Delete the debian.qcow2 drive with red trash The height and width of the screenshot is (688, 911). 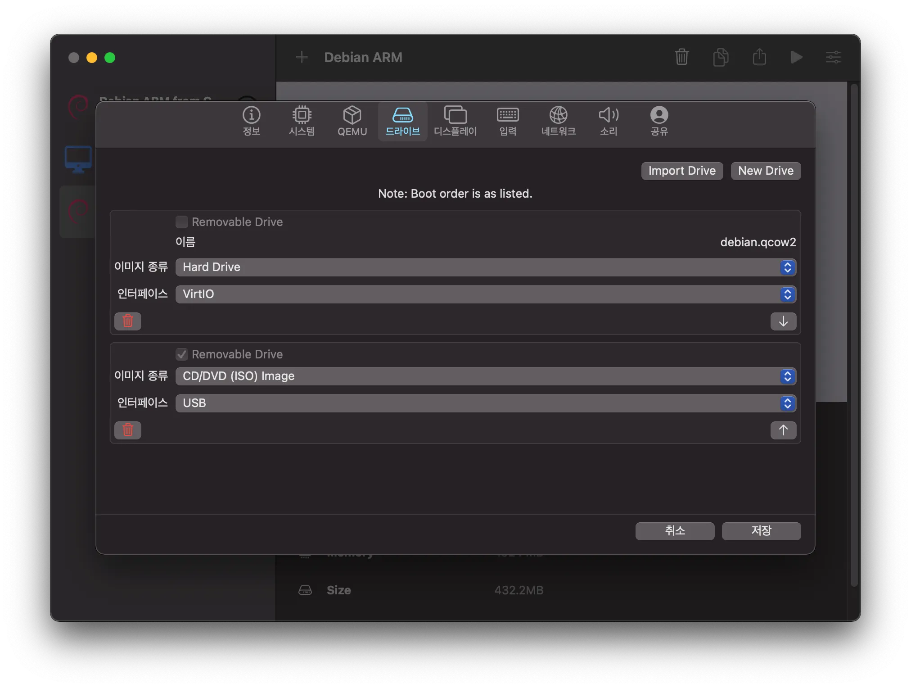[128, 321]
